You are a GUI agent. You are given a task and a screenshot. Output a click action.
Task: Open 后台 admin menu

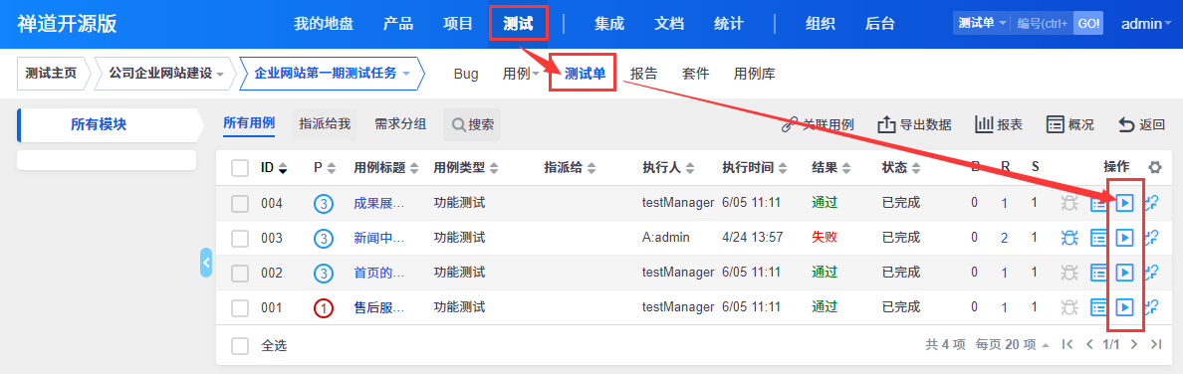(879, 24)
